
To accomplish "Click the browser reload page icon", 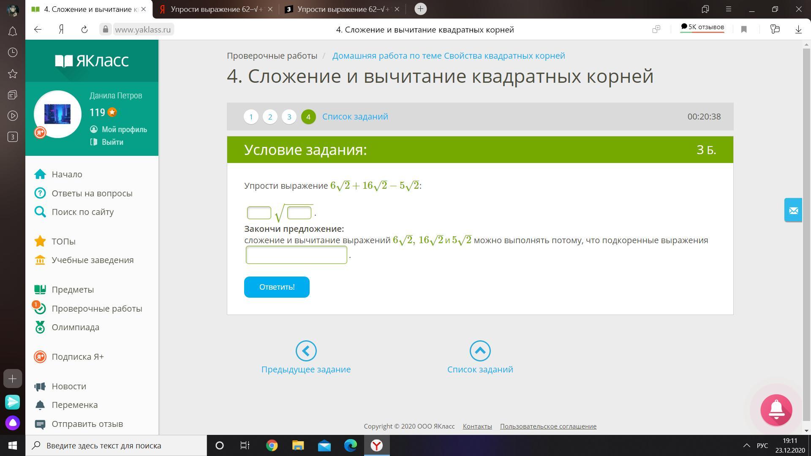I will 84,29.
